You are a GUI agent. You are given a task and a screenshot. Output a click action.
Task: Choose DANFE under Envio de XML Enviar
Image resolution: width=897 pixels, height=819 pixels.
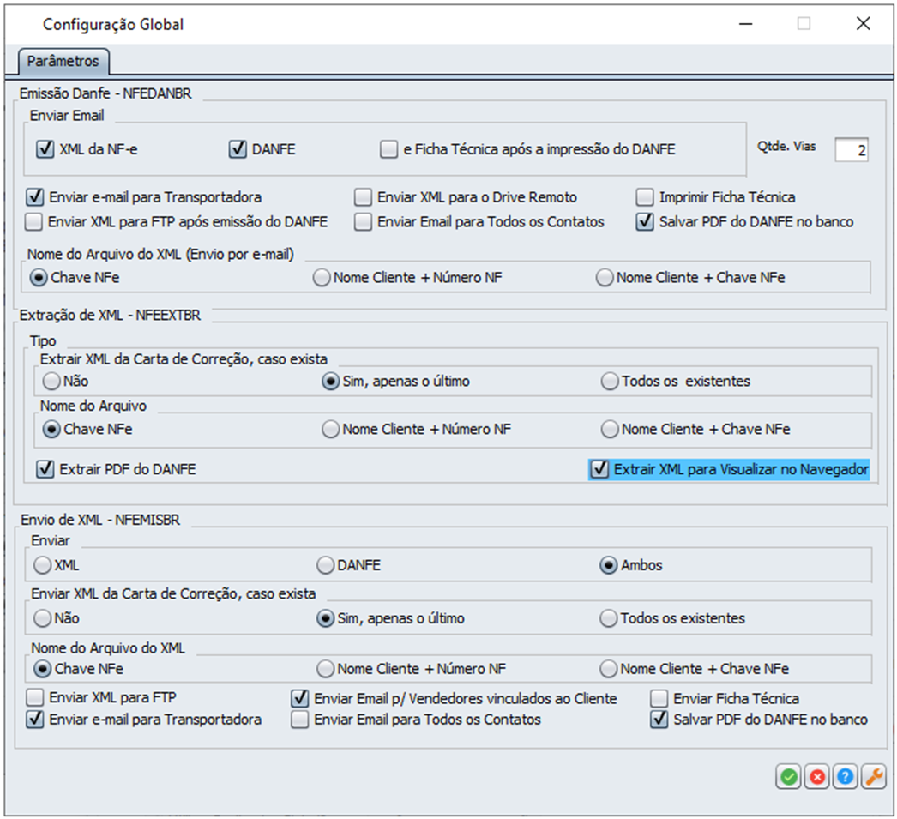click(x=325, y=565)
